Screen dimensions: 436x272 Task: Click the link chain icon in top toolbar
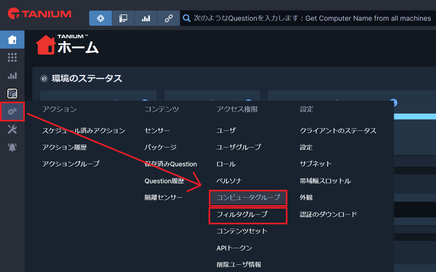tap(168, 18)
